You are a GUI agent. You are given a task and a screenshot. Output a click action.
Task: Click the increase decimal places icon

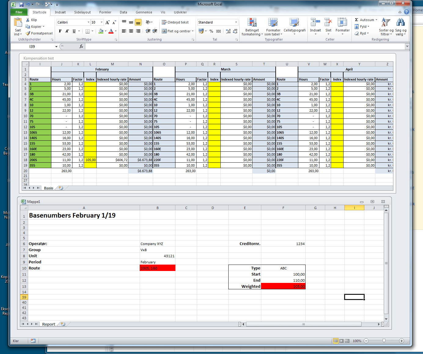(228, 31)
